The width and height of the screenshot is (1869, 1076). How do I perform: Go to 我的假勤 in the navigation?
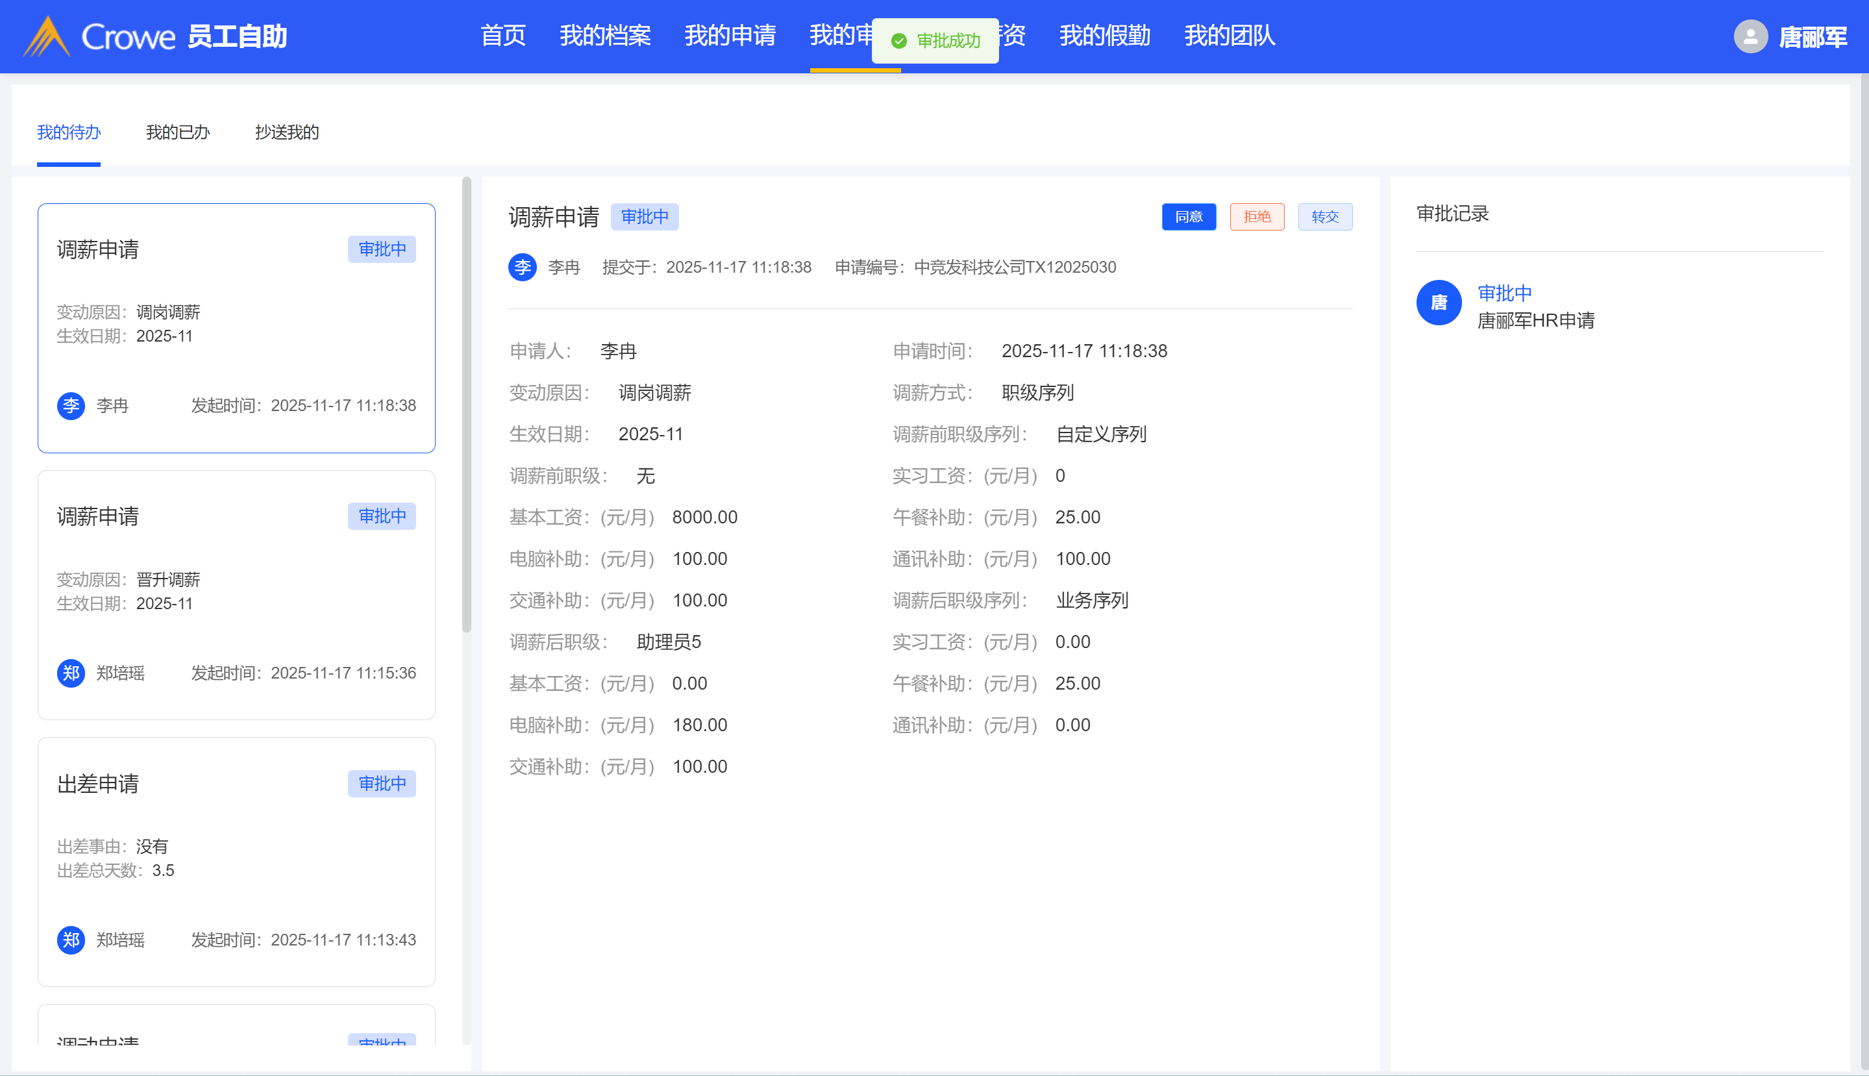click(x=1104, y=36)
